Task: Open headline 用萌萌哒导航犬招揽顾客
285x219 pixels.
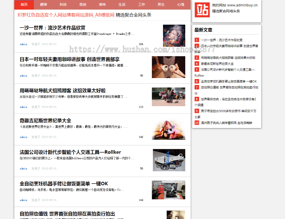Action: [63, 91]
